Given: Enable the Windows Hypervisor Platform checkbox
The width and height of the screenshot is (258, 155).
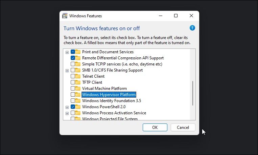Looking at the screenshot, I should (73, 95).
